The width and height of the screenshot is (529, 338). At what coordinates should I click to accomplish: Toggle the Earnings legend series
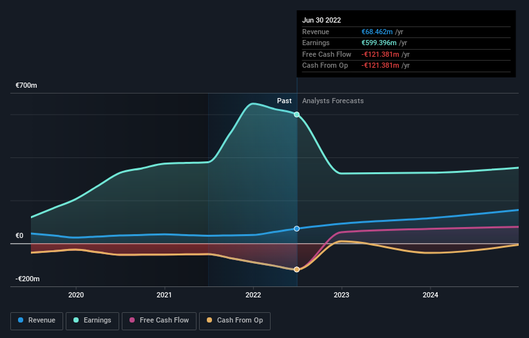[92, 321]
